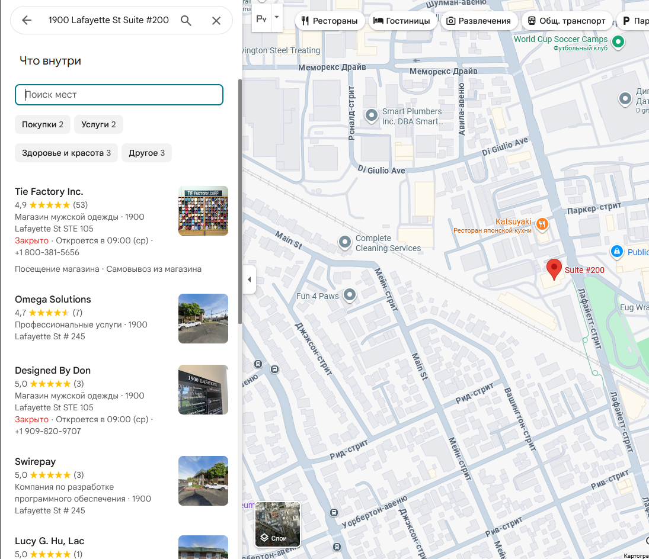Filter by Здоровье и красота chip
The image size is (649, 559).
[66, 153]
